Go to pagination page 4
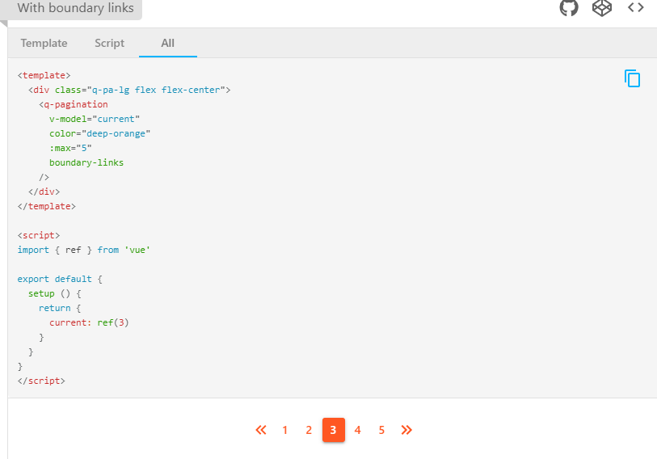Screen dimensions: 657x459 coord(357,430)
